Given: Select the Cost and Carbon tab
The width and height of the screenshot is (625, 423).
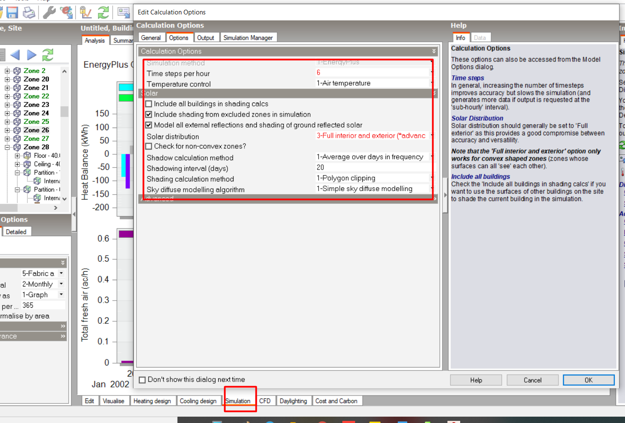Looking at the screenshot, I should click(x=336, y=401).
